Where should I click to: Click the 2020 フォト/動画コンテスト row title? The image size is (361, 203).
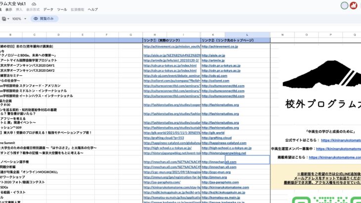coord(22,183)
